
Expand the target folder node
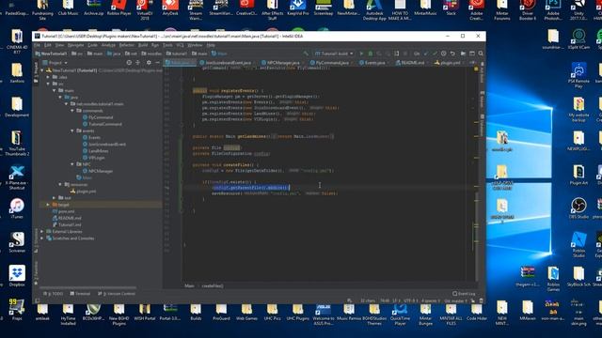click(x=48, y=205)
